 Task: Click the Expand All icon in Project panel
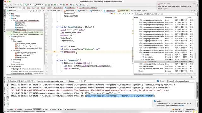[x=34, y=11]
